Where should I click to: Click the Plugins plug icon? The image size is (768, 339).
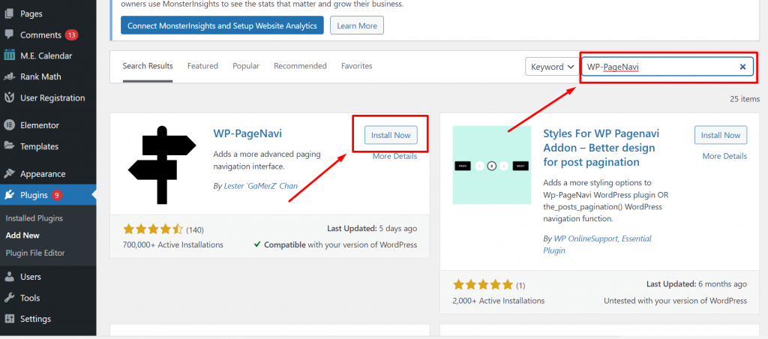pyautogui.click(x=9, y=195)
